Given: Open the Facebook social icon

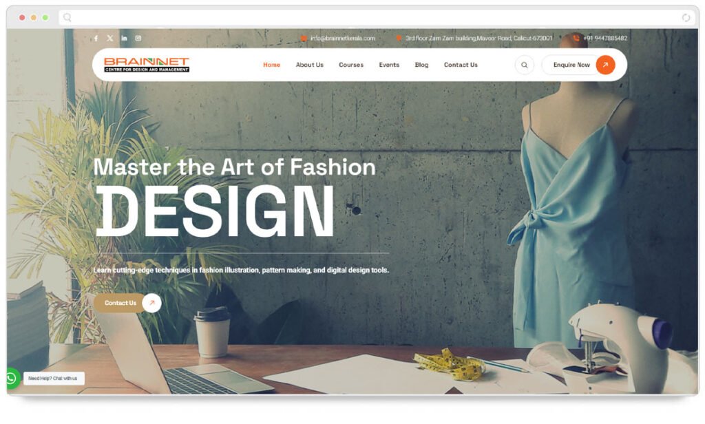Looking at the screenshot, I should [96, 39].
